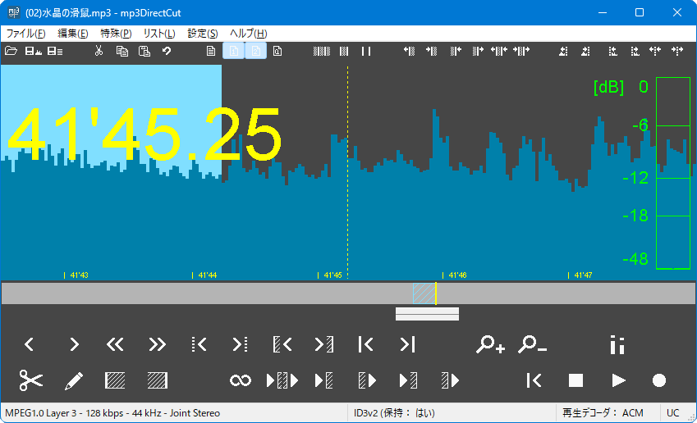Start recording with the circle button
This screenshot has height=423, width=697.
coord(659,380)
